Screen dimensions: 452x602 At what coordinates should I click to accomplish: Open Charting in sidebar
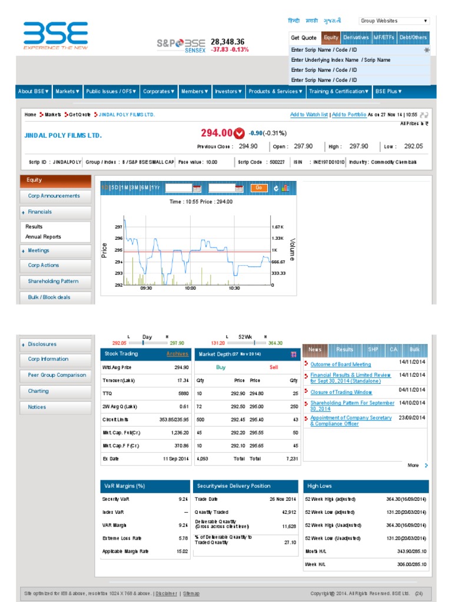click(x=55, y=391)
